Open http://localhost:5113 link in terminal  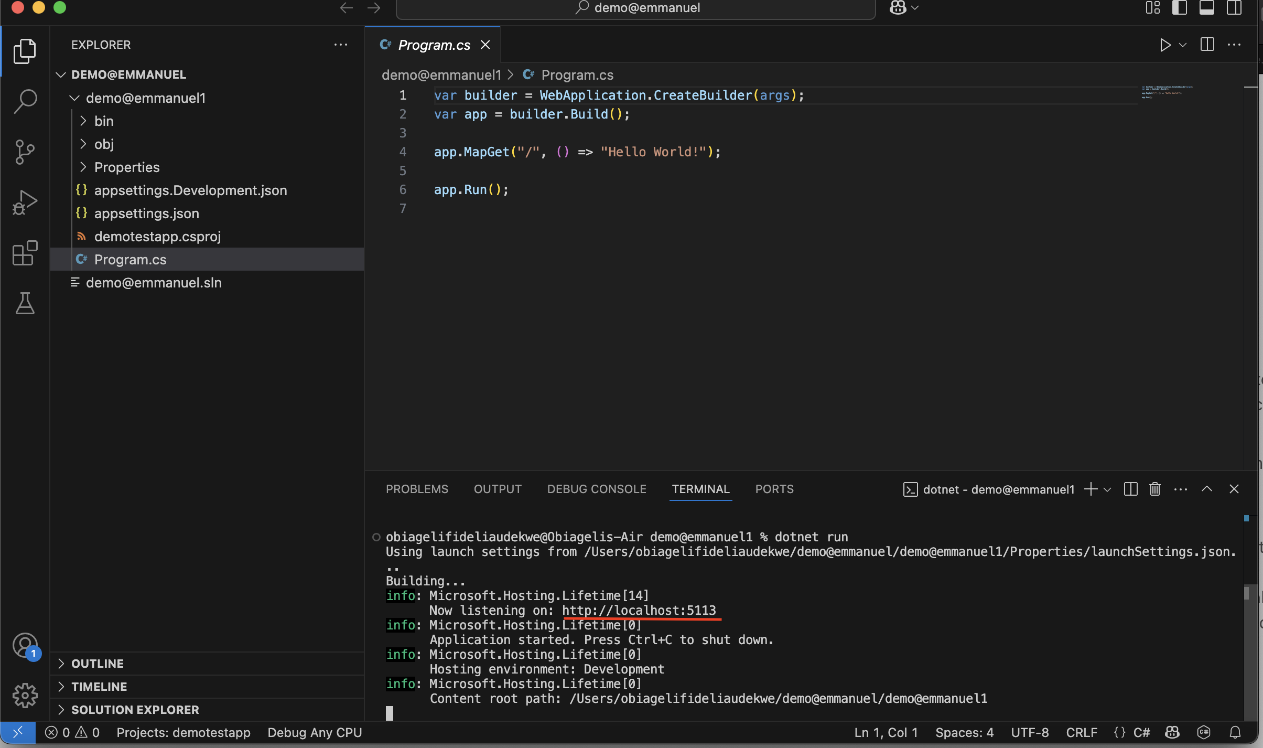tap(639, 610)
